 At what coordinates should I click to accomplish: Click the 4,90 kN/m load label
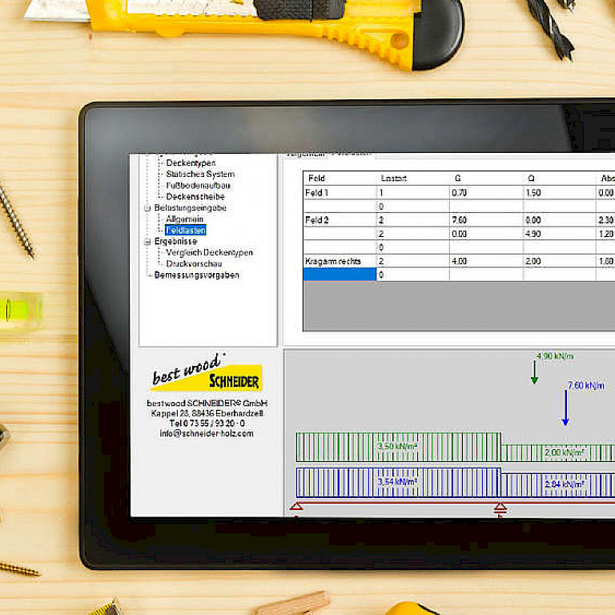click(x=555, y=356)
